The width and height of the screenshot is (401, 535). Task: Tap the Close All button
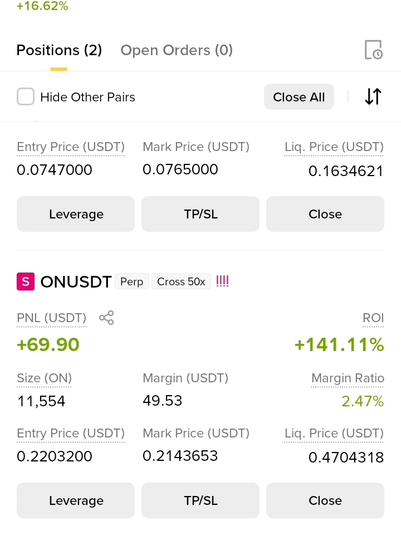click(x=299, y=97)
